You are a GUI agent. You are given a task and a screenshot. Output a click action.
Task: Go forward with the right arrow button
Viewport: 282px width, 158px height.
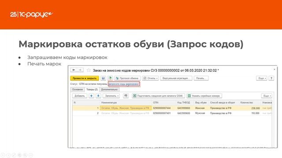pyautogui.click(x=80, y=70)
